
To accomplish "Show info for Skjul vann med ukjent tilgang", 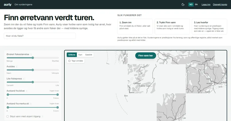I will point(42,117).
